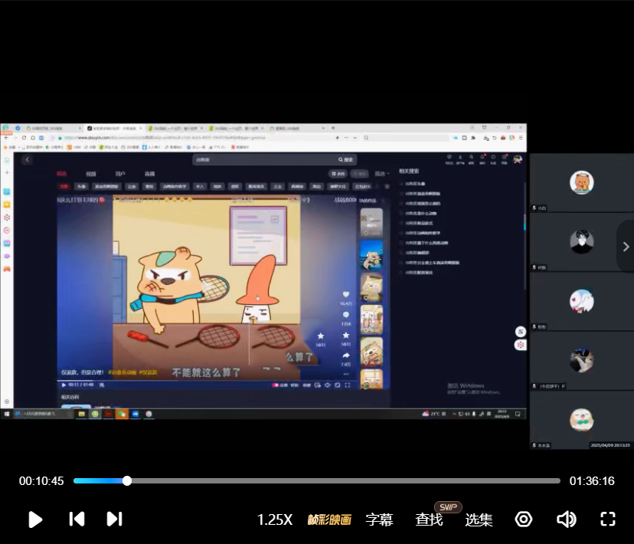Viewport: 634px width, 544px height.
Task: Switch to the 用户 tab in Douyin
Action: [120, 174]
